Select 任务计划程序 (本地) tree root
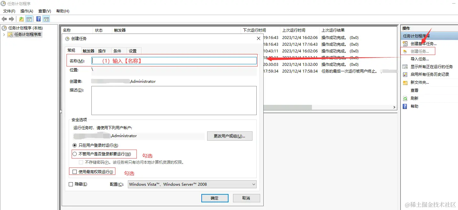The image size is (458, 210). click(x=26, y=28)
